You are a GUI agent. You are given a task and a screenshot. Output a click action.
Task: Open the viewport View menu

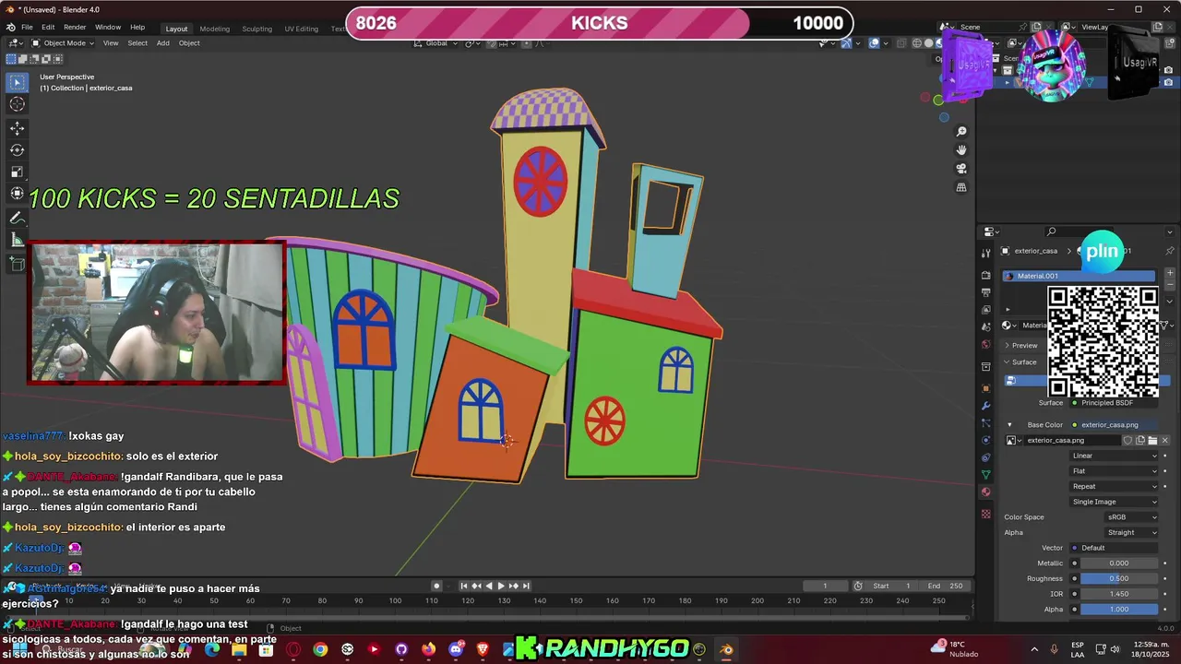(x=111, y=43)
